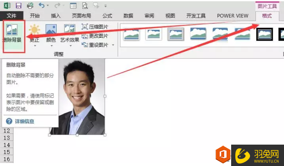The image size is (284, 166).
Task: Apply the first picture style thumbnail
Action: pyautogui.click(x=131, y=34)
